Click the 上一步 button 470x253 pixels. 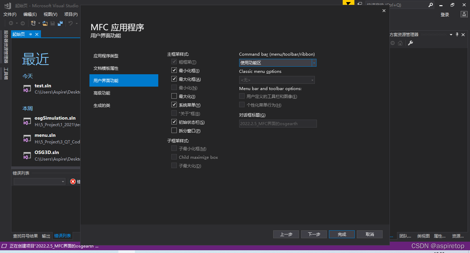coord(286,234)
